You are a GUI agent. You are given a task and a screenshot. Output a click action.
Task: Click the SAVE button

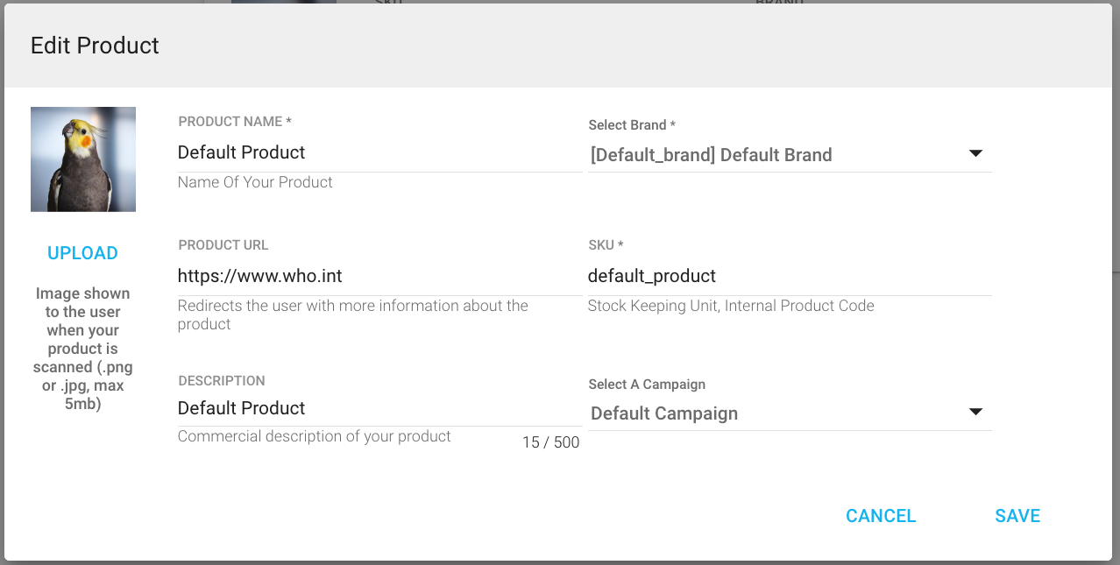1017,516
